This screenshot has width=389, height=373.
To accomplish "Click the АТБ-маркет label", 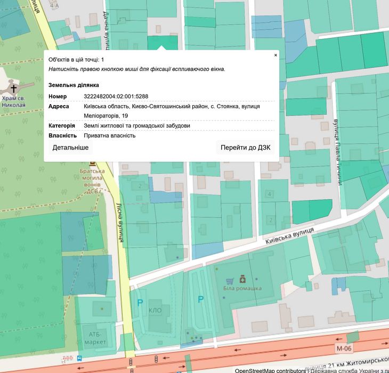I will (95, 338).
